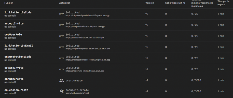
Task: Click 0 / 3000 instances in onSessionCreate row
Action: [x=196, y=91]
